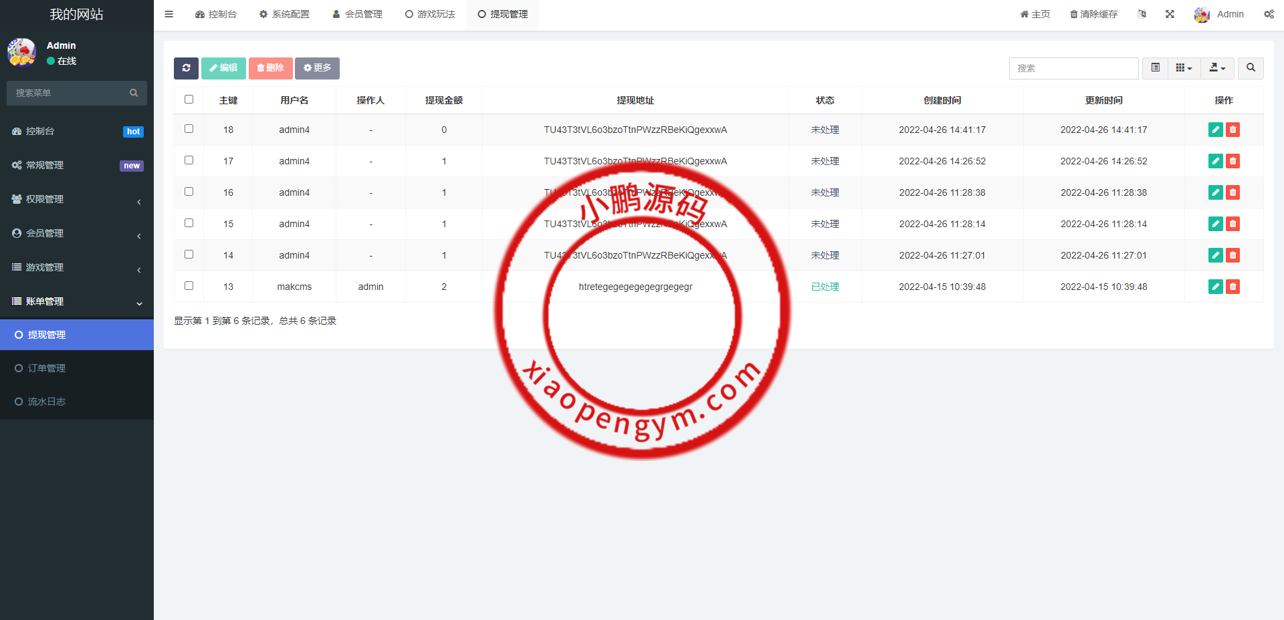Click the refresh table icon button
The width and height of the screenshot is (1284, 620).
pyautogui.click(x=186, y=68)
